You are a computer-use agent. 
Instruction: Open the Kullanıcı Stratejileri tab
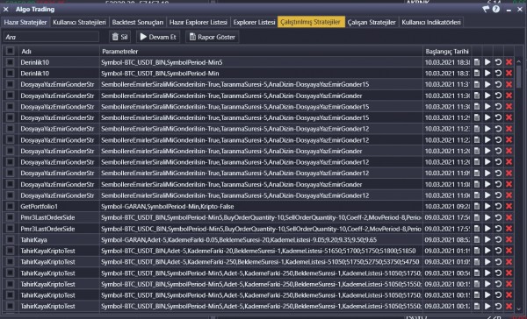pyautogui.click(x=79, y=23)
